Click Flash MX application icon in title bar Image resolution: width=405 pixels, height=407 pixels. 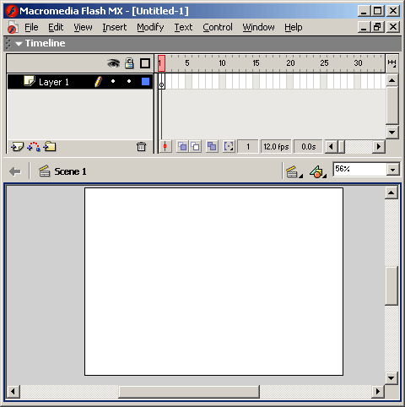(12, 11)
